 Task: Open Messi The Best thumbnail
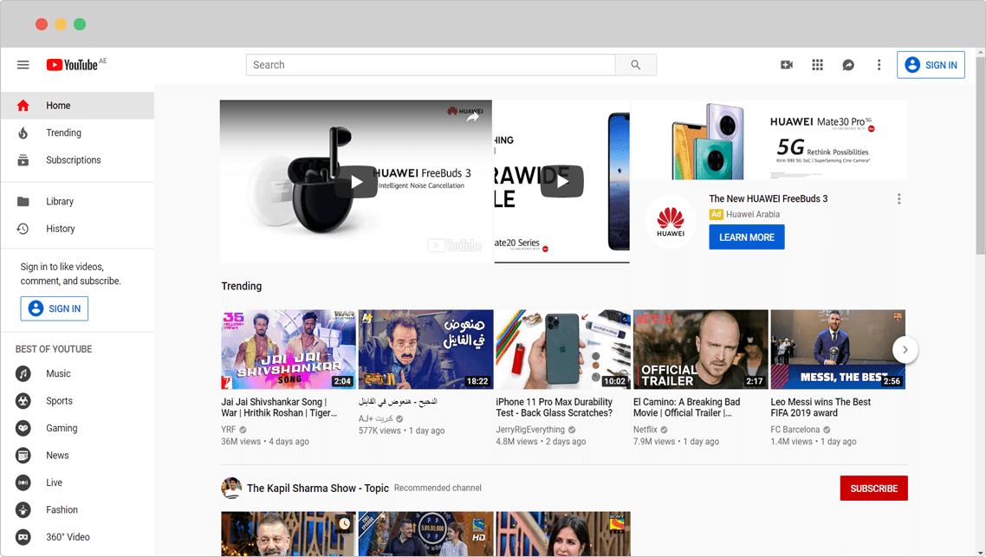[838, 350]
